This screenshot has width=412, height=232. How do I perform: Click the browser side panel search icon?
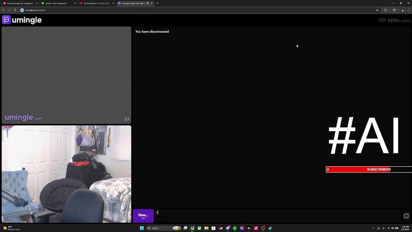(x=394, y=10)
